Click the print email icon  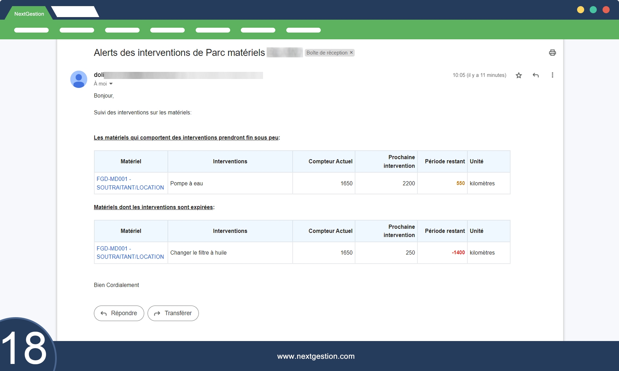(552, 53)
